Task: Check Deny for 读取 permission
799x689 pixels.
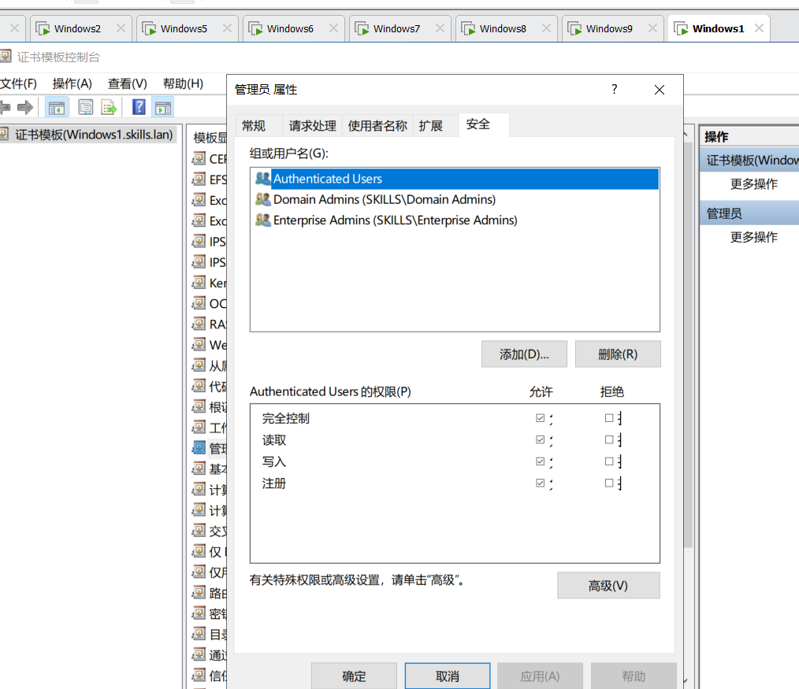Action: 609,440
